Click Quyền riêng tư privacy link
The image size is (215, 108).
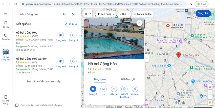[151, 107]
